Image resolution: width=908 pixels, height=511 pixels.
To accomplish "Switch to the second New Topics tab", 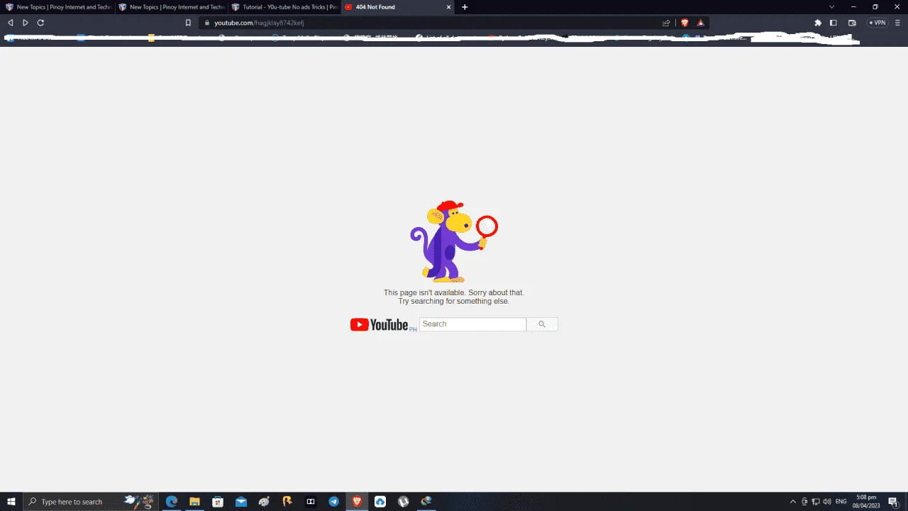I will [x=171, y=7].
